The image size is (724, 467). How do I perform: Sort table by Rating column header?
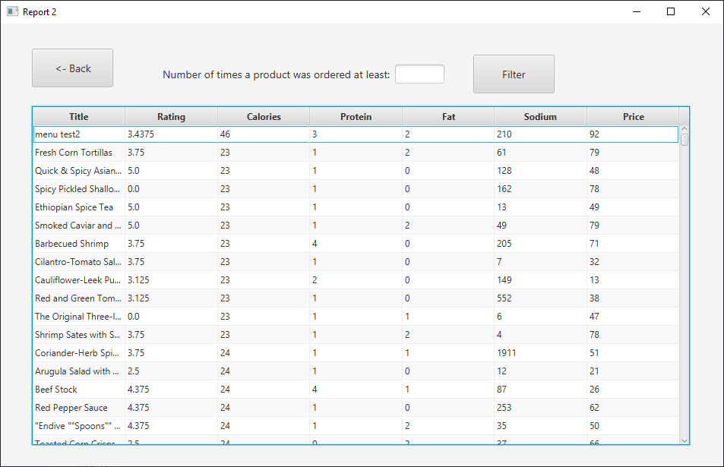[171, 117]
